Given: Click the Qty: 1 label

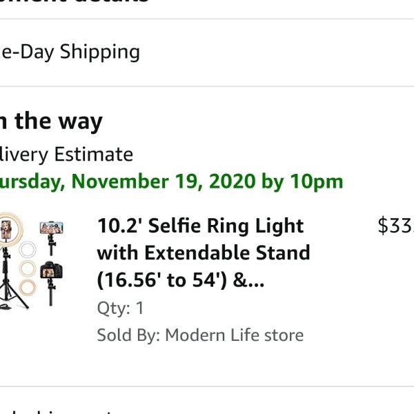Looking at the screenshot, I should [x=120, y=308].
